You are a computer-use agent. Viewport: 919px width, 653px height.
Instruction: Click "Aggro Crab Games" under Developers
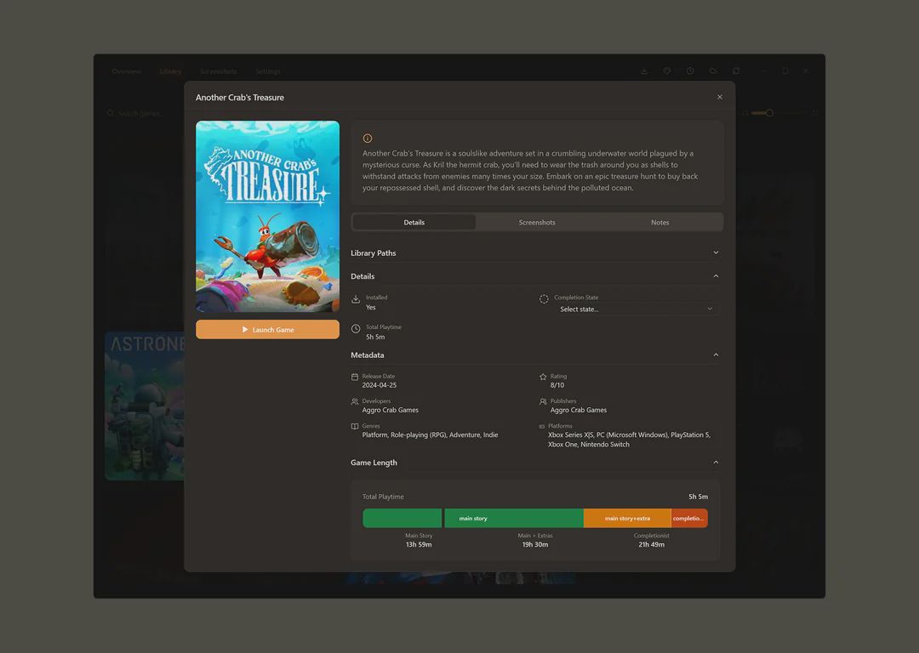[x=391, y=410]
